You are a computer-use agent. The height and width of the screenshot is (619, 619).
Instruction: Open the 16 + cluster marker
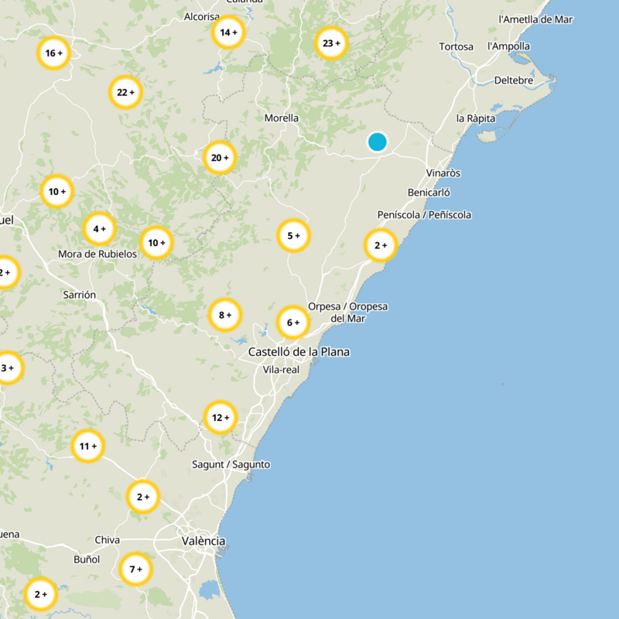[x=53, y=53]
